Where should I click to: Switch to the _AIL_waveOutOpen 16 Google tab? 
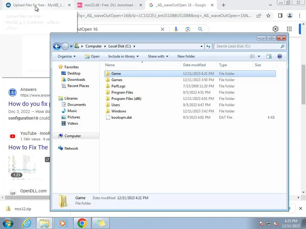click(x=181, y=5)
